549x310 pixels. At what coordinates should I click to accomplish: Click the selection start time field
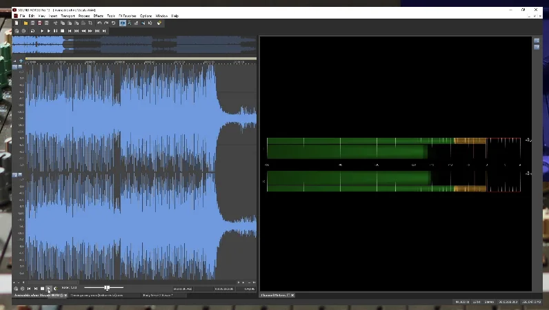(183, 289)
